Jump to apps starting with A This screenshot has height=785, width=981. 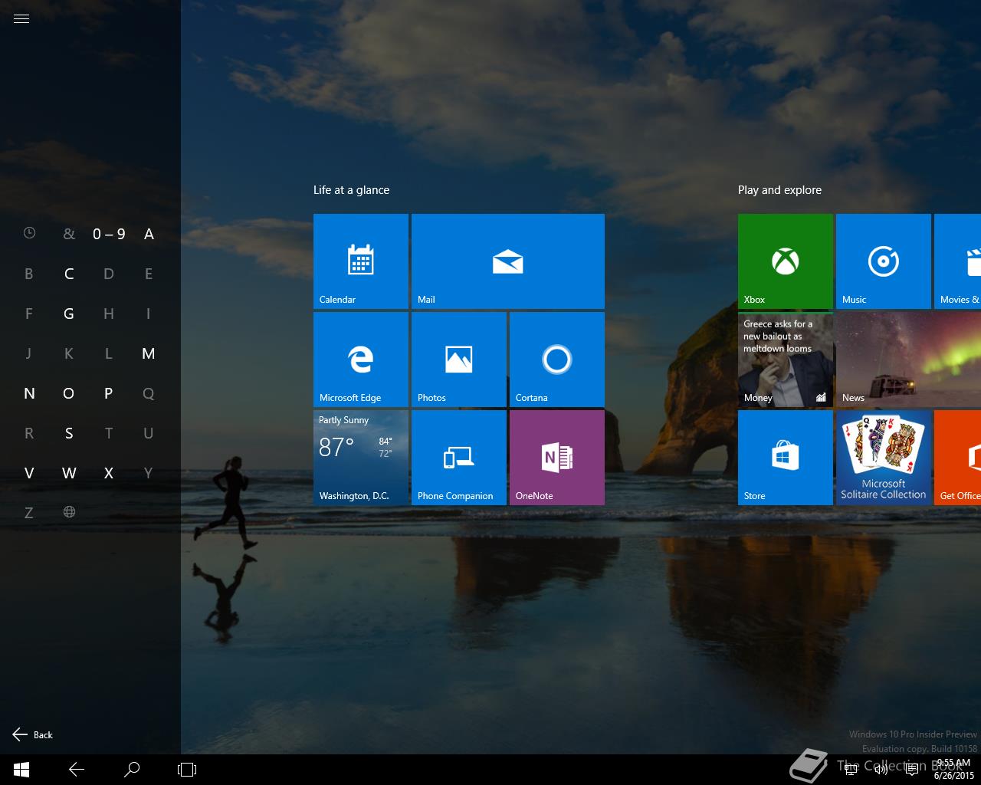coord(149,234)
